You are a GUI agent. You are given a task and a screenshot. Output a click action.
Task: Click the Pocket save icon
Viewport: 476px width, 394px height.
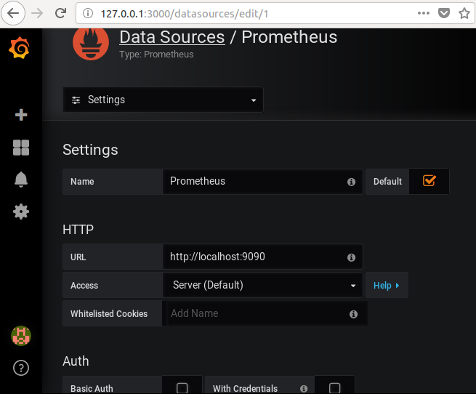coord(443,13)
